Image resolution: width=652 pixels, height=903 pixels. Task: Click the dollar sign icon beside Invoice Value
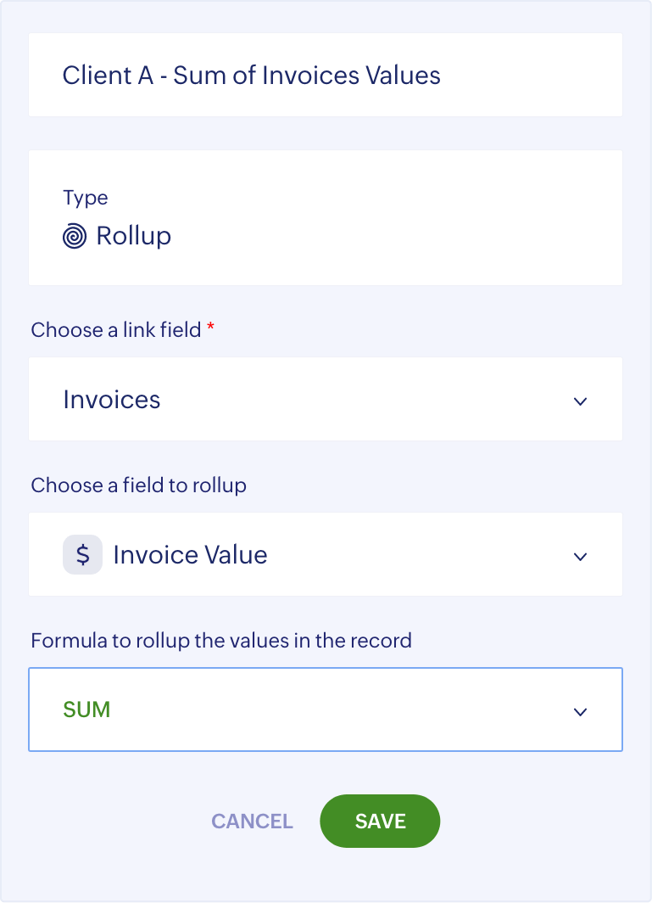pyautogui.click(x=81, y=554)
